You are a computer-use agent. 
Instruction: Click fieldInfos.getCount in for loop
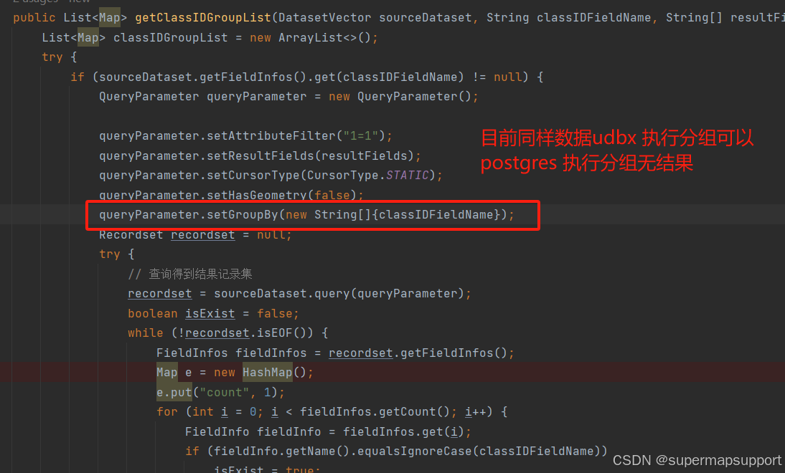pos(375,412)
